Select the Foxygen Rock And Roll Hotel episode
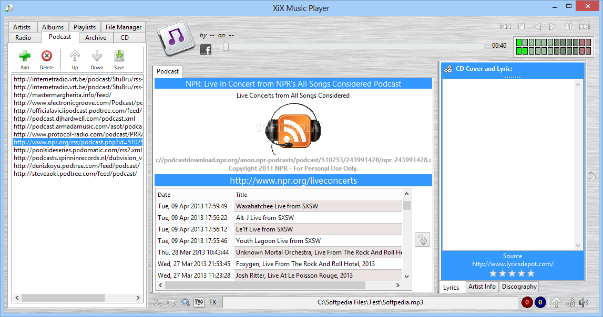Screen dimensions: 603x317 pos(279,263)
